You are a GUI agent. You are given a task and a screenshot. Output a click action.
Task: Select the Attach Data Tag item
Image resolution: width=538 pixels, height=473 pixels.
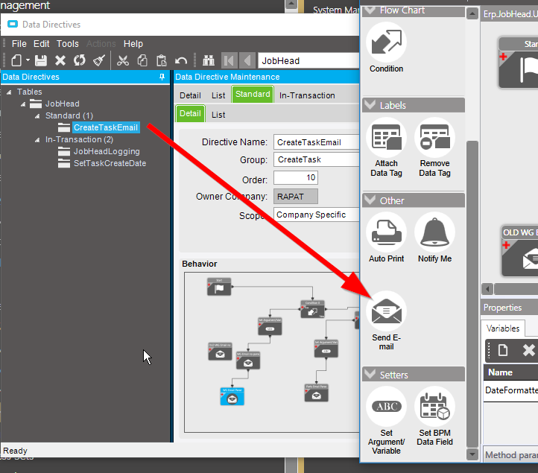tap(386, 147)
